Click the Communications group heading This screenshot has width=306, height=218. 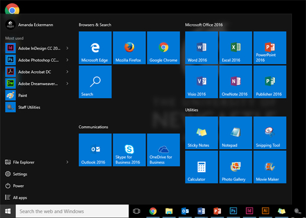[93, 127]
